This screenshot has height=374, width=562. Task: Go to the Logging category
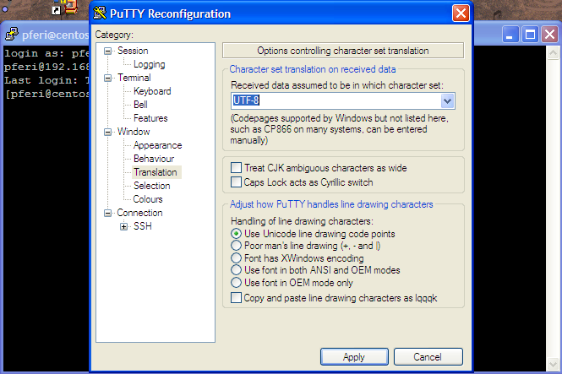(x=149, y=64)
